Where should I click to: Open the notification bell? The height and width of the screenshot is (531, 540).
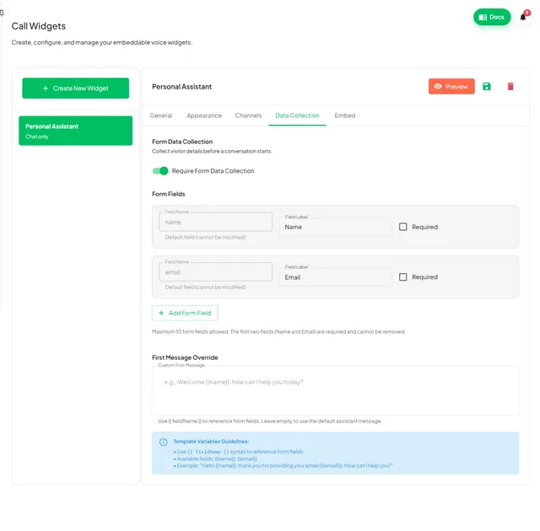[523, 17]
